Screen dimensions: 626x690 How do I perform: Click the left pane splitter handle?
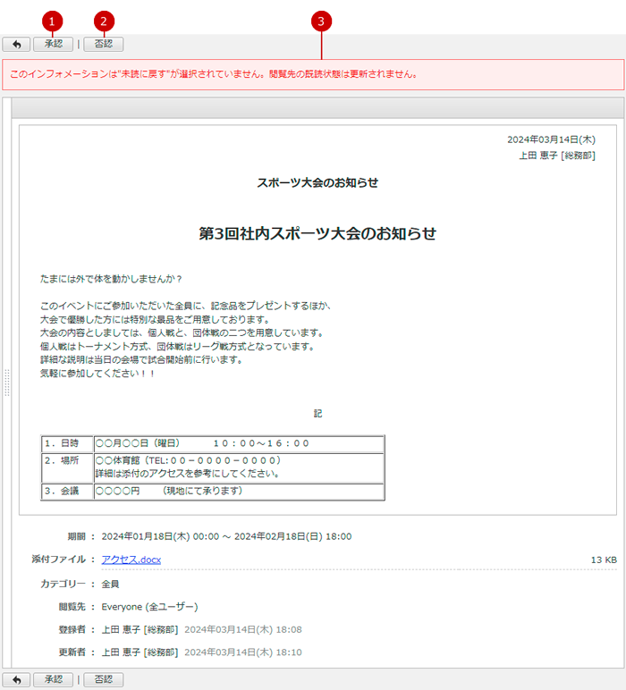[7, 383]
